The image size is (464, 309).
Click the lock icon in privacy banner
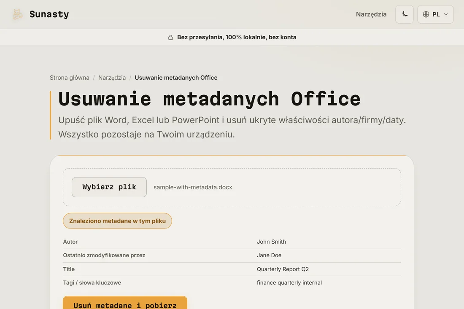(x=170, y=37)
